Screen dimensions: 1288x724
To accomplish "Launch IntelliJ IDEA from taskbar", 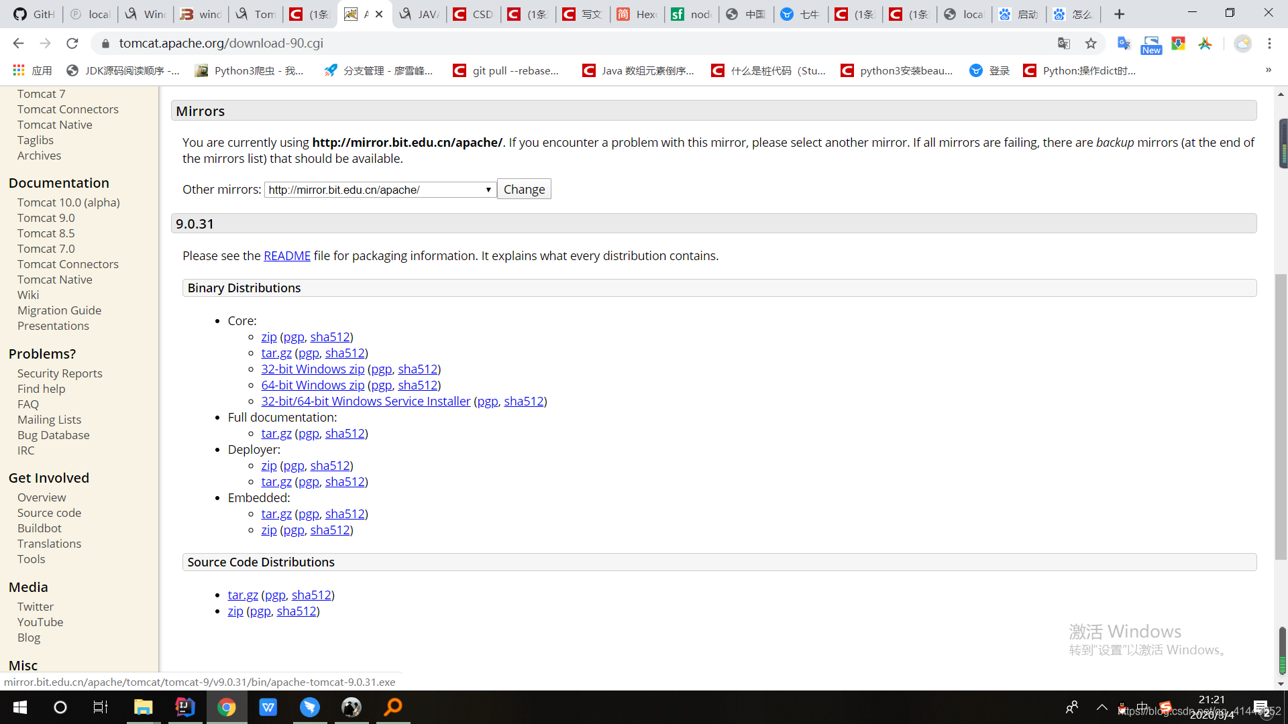I will [x=184, y=707].
